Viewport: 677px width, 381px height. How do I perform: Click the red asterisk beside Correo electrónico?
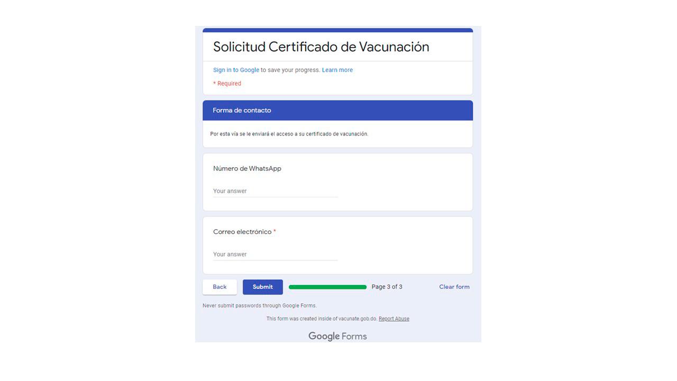[x=275, y=231]
